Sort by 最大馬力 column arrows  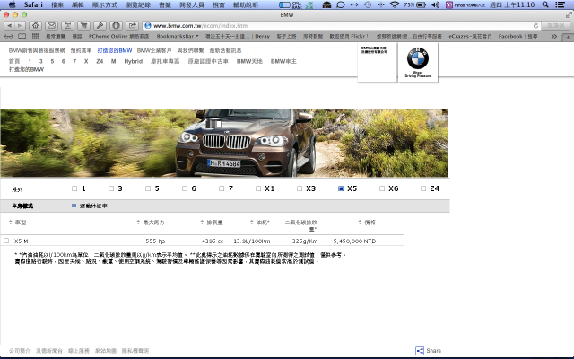138,222
